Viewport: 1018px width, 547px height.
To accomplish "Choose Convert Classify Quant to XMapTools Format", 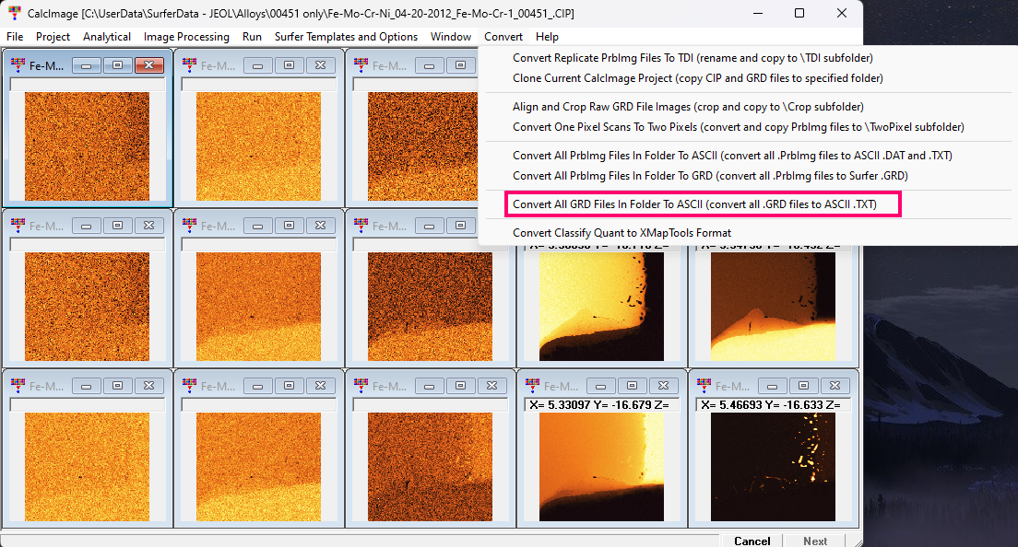I will [621, 233].
